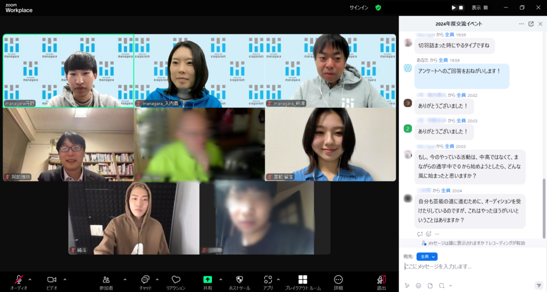Stop the recording with the square button
The image size is (547, 292).
[461, 7]
